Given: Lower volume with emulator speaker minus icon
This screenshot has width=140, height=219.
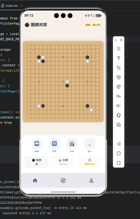Looking at the screenshot, I should pyautogui.click(x=118, y=106).
